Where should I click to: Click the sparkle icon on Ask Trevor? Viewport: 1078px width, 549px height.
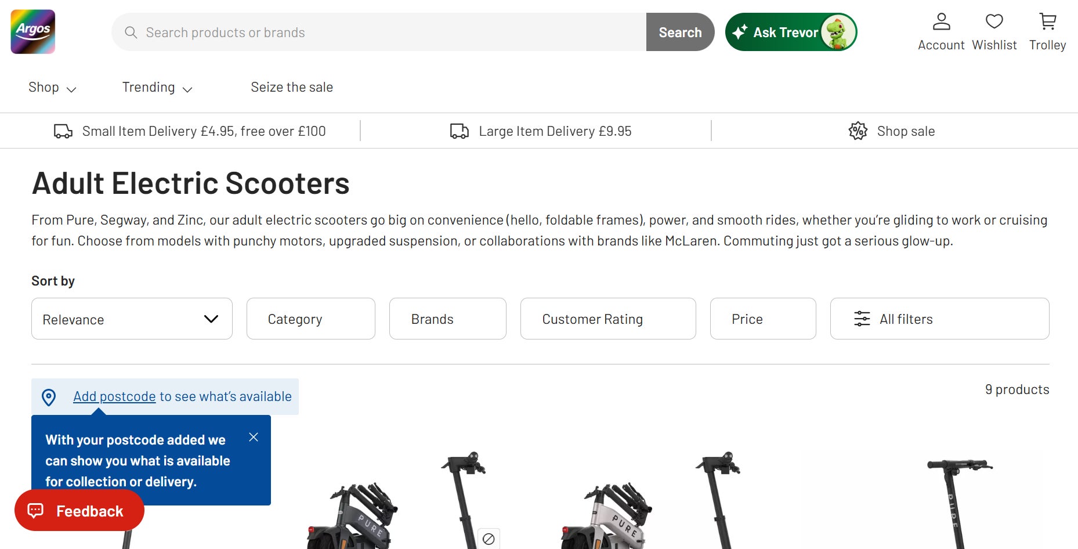(740, 32)
